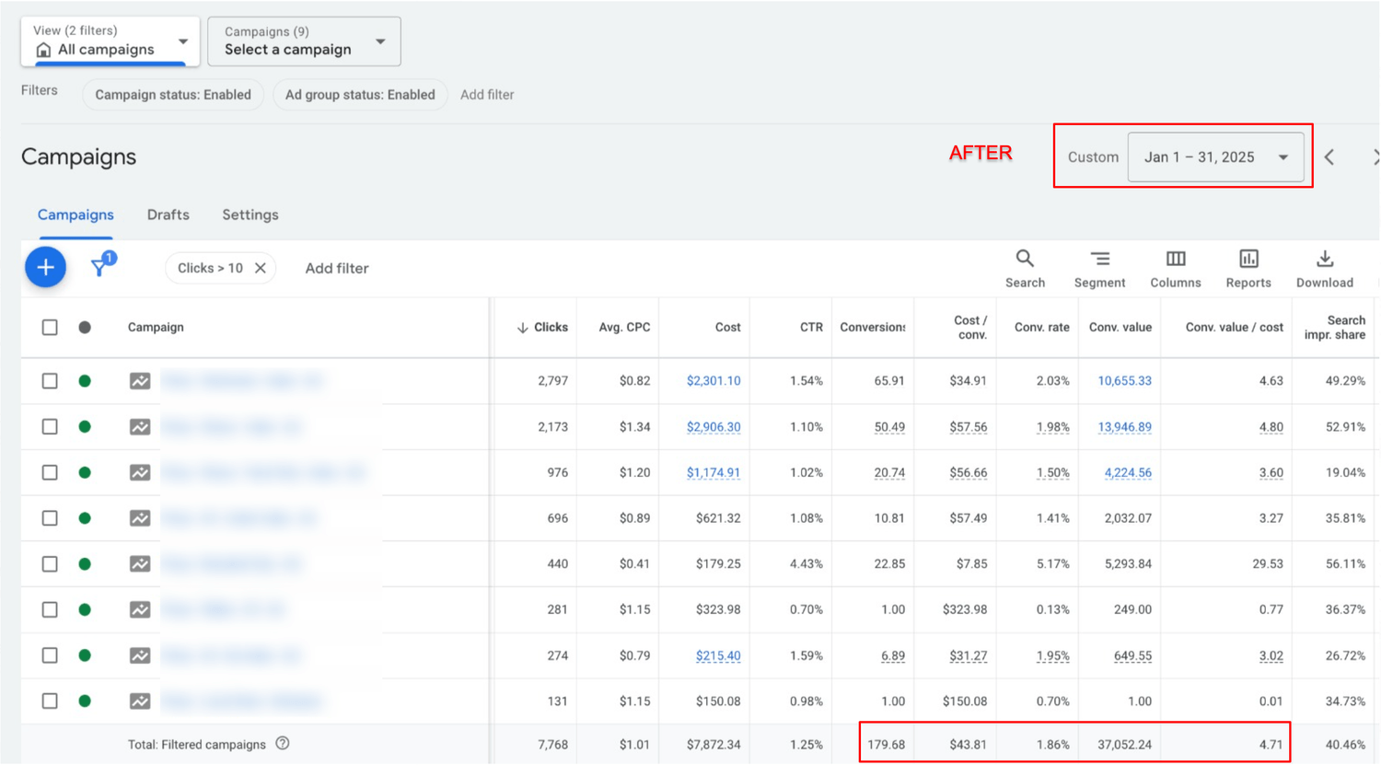The height and width of the screenshot is (765, 1381).
Task: Click the help icon beside Total: Filtered campaigns
Action: [x=283, y=744]
